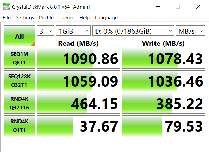Open the unit dropdown showing MB/s
The width and height of the screenshot is (209, 152).
click(190, 30)
